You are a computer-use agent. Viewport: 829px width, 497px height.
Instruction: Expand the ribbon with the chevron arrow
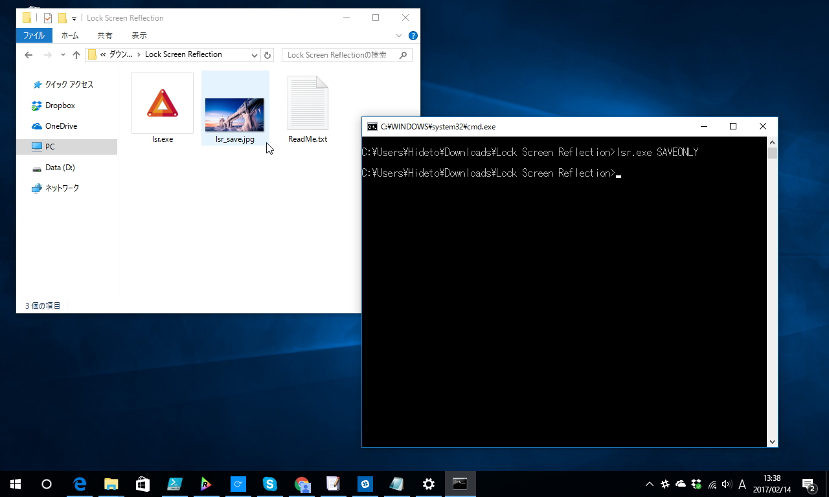[x=398, y=36]
